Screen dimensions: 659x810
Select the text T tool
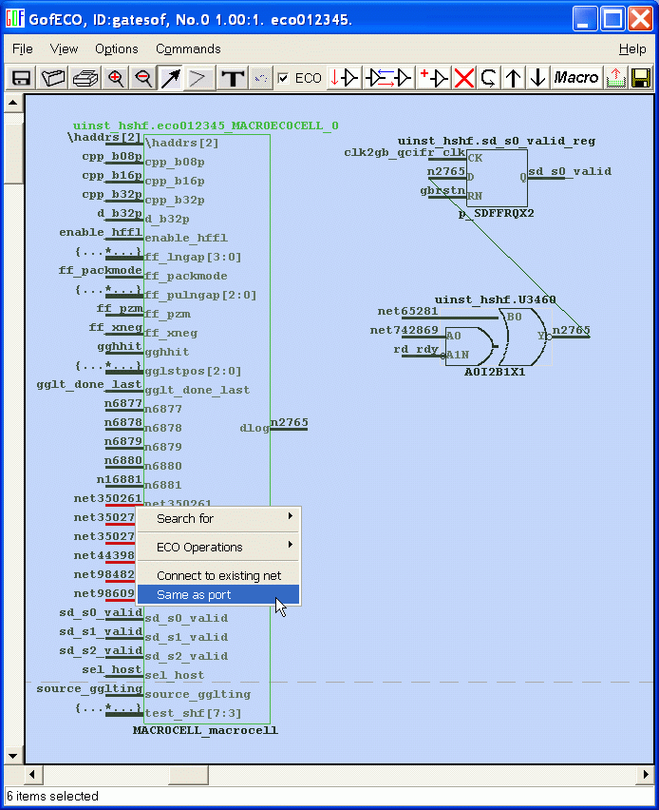231,78
